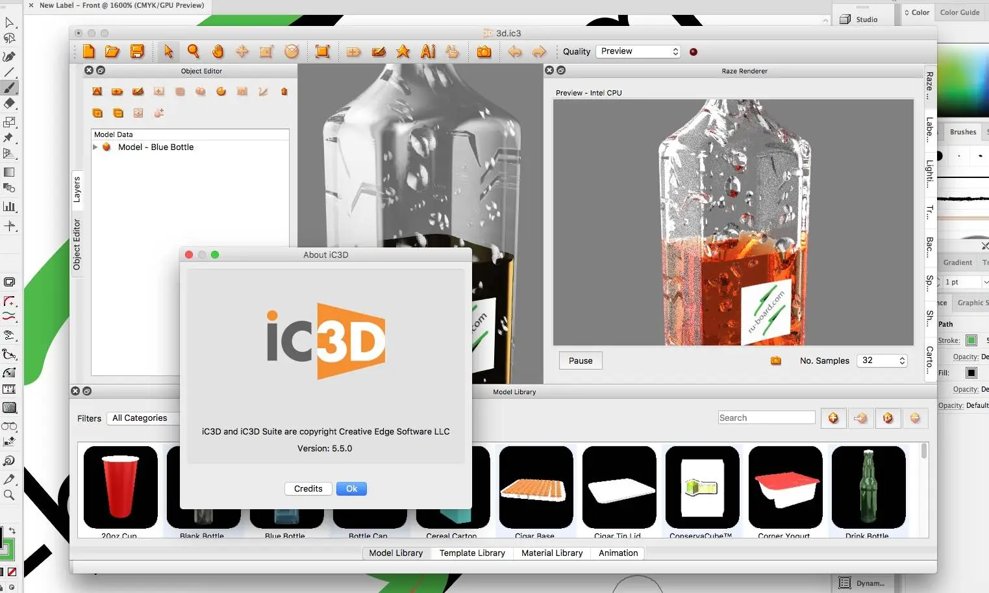Switch to the Template Library tab
Screen dimensions: 989x593
pyautogui.click(x=472, y=553)
